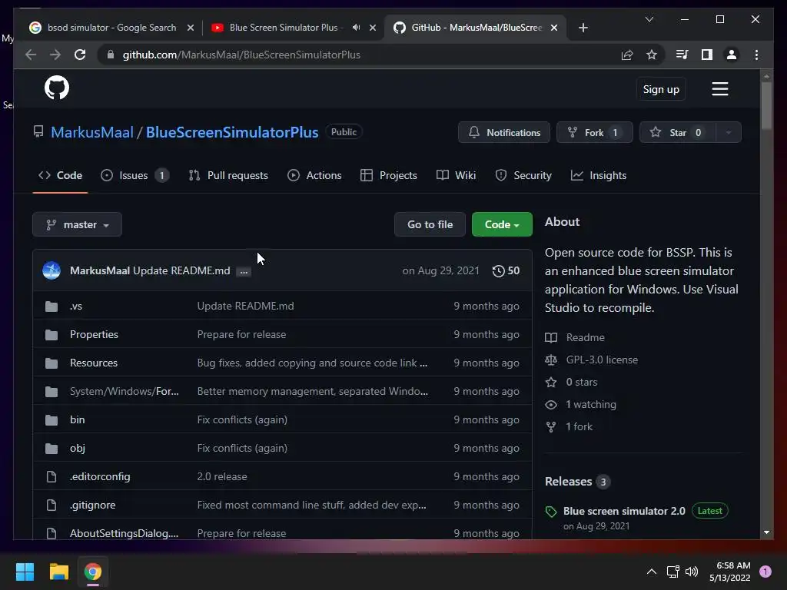The image size is (787, 590).
Task: Open the .editorconfig file
Action: [x=100, y=476]
